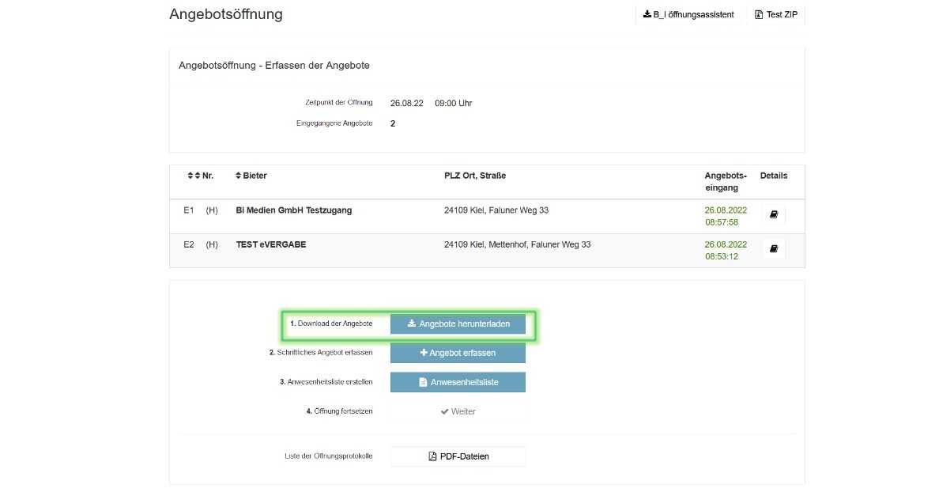Click the download icon on Angebote herunterladen

pos(412,324)
